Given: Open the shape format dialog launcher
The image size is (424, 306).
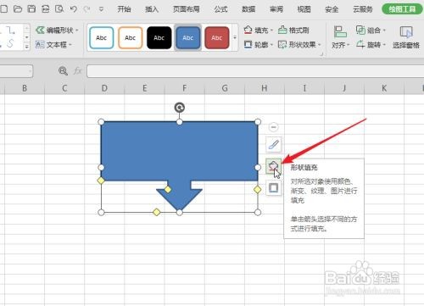Looking at the screenshot, I should (321, 53).
